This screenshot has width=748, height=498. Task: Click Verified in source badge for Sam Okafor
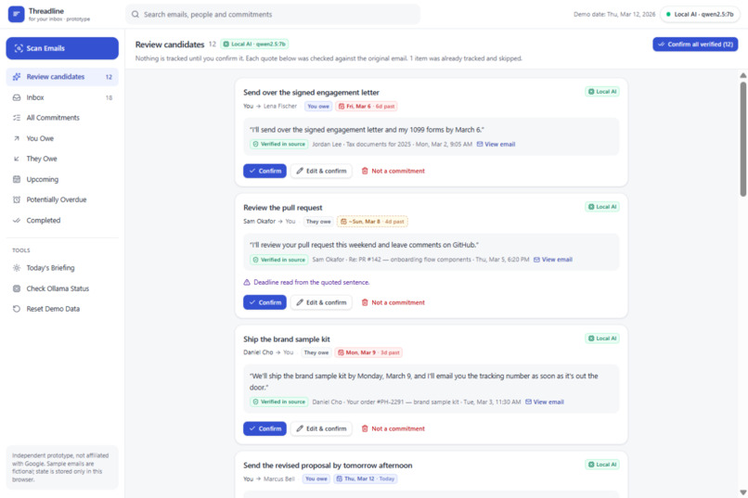[279, 260]
